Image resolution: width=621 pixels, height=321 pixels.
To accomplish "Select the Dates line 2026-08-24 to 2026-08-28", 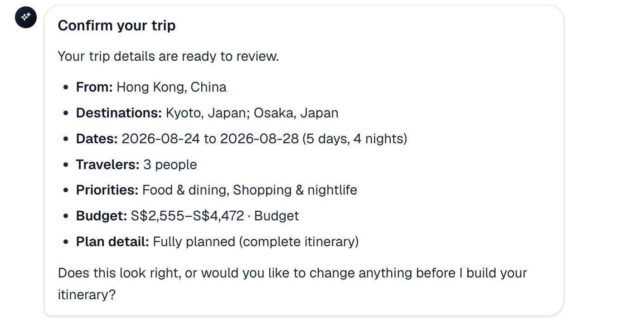I will click(x=242, y=138).
